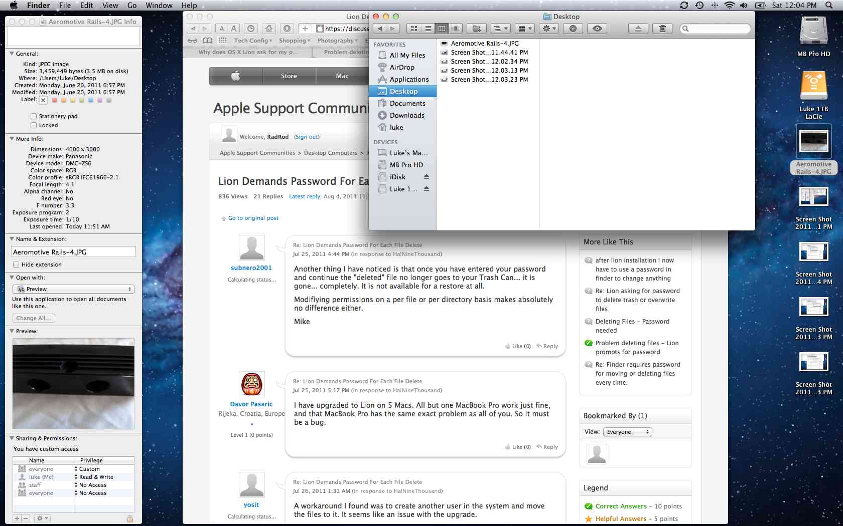This screenshot has height=526, width=843.
Task: Collapse the Name & Extension section
Action: click(x=12, y=239)
